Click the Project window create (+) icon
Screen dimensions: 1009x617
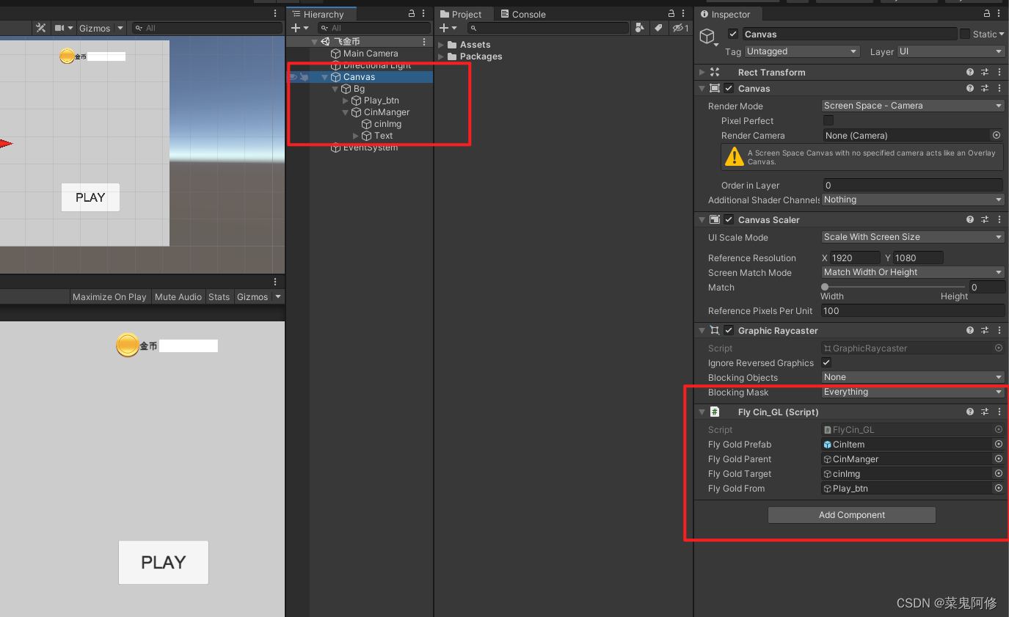click(444, 28)
